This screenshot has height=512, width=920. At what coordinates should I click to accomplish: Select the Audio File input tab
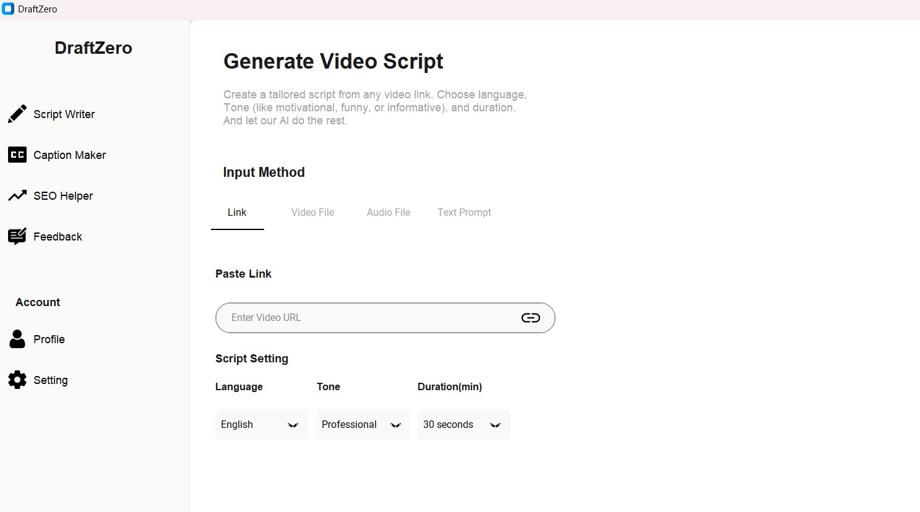(388, 213)
